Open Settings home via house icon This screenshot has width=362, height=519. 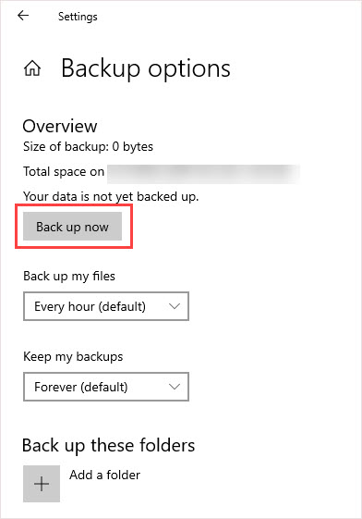32,68
